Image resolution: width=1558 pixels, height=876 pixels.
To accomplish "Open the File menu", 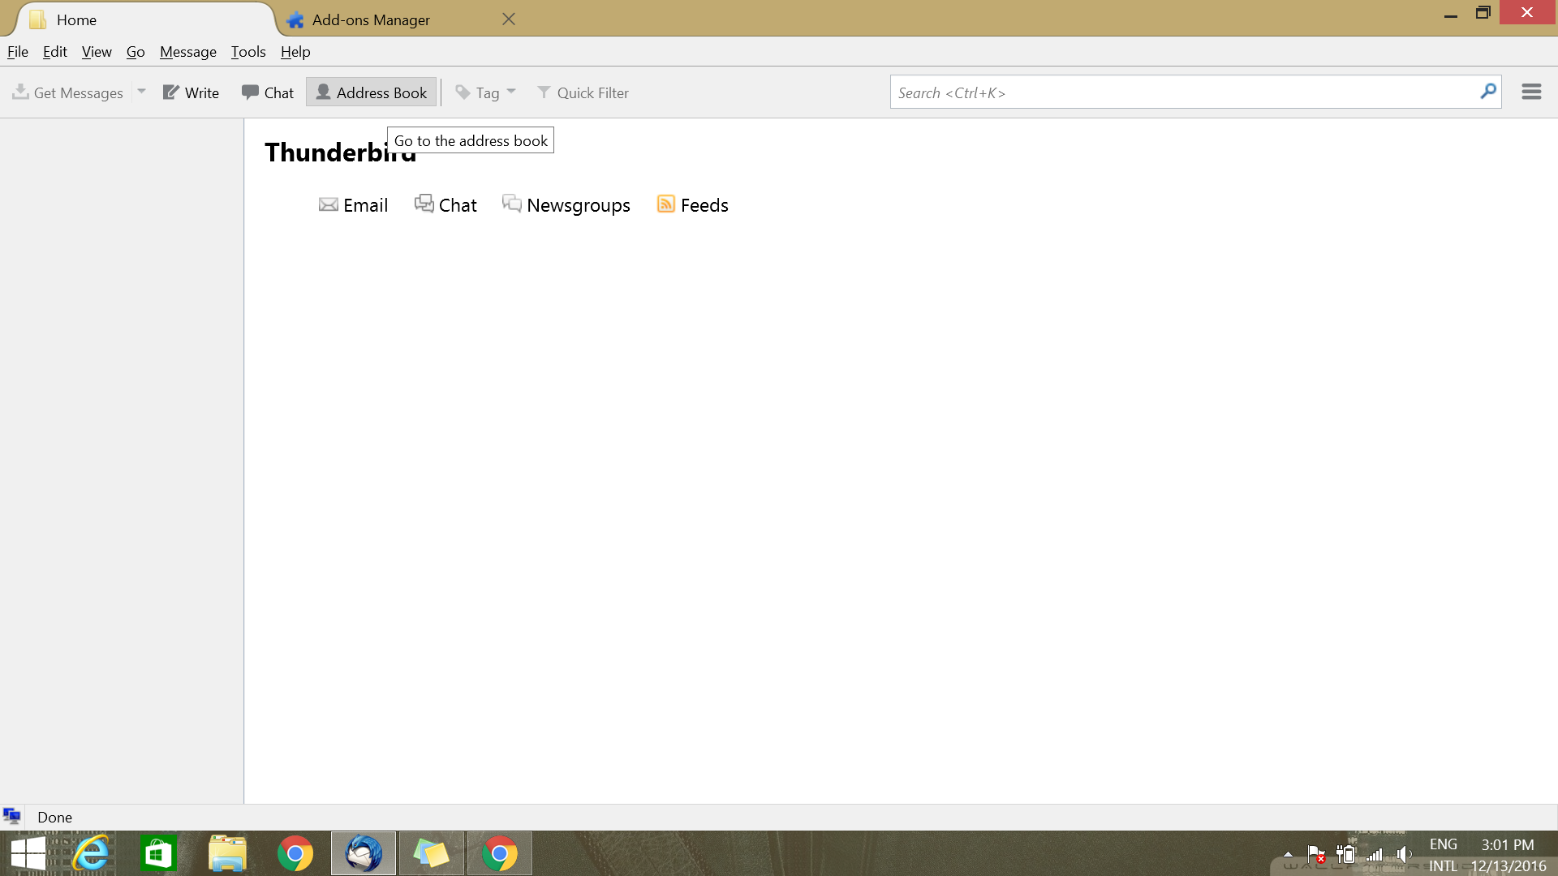I will 18,51.
